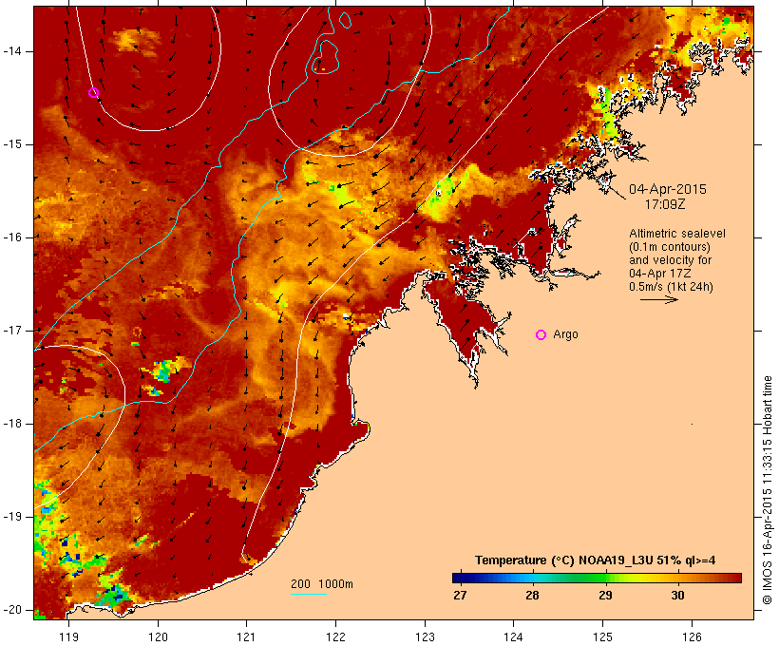Click the 0.5m/s velocity scale arrow
Screen dimensions: 779x646
click(659, 299)
